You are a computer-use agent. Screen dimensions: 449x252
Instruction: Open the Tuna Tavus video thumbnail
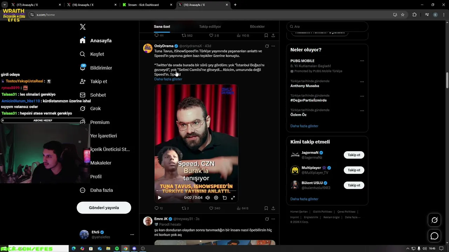[x=196, y=143]
